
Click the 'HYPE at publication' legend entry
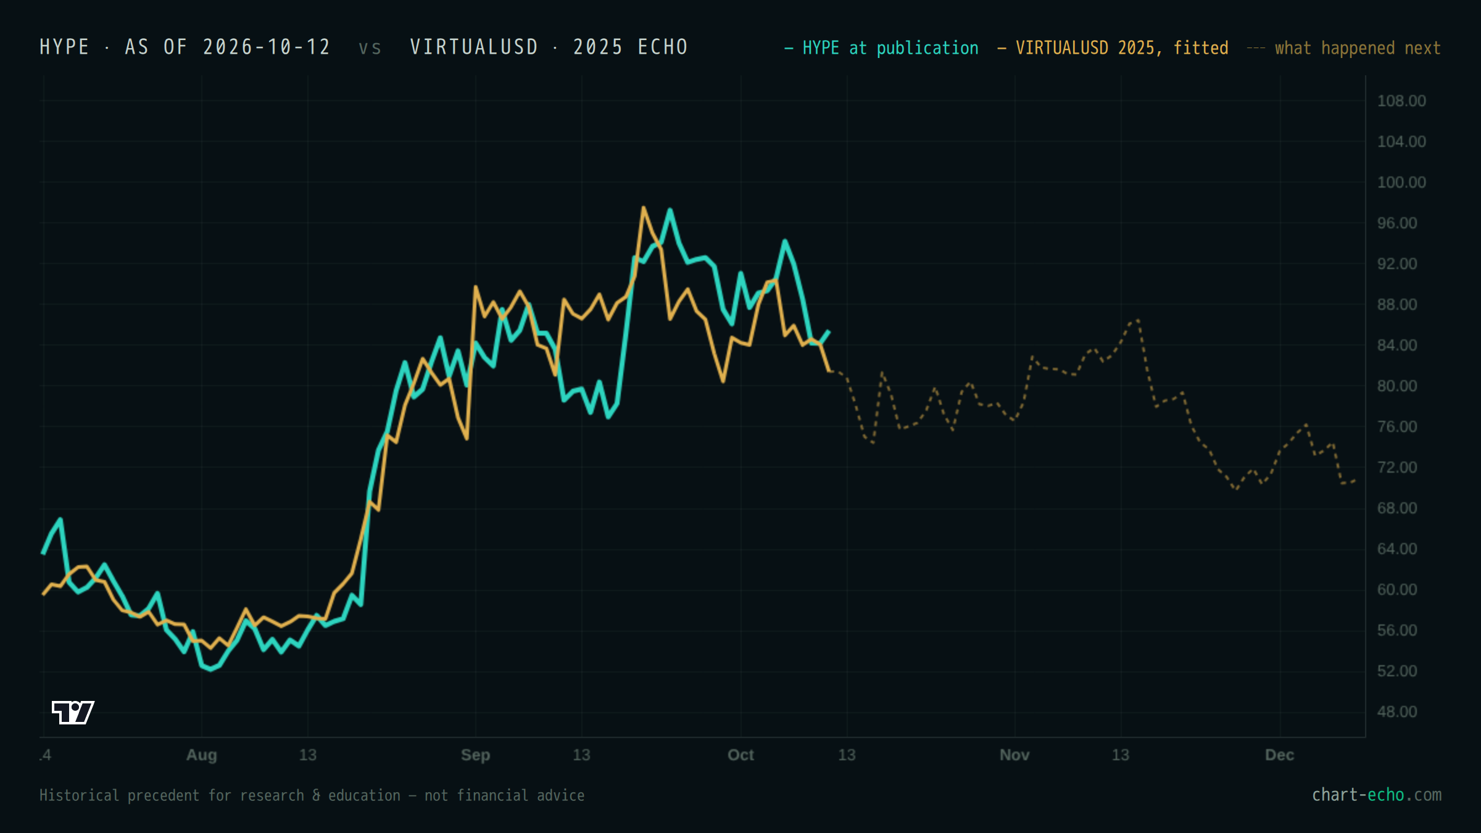(x=881, y=48)
